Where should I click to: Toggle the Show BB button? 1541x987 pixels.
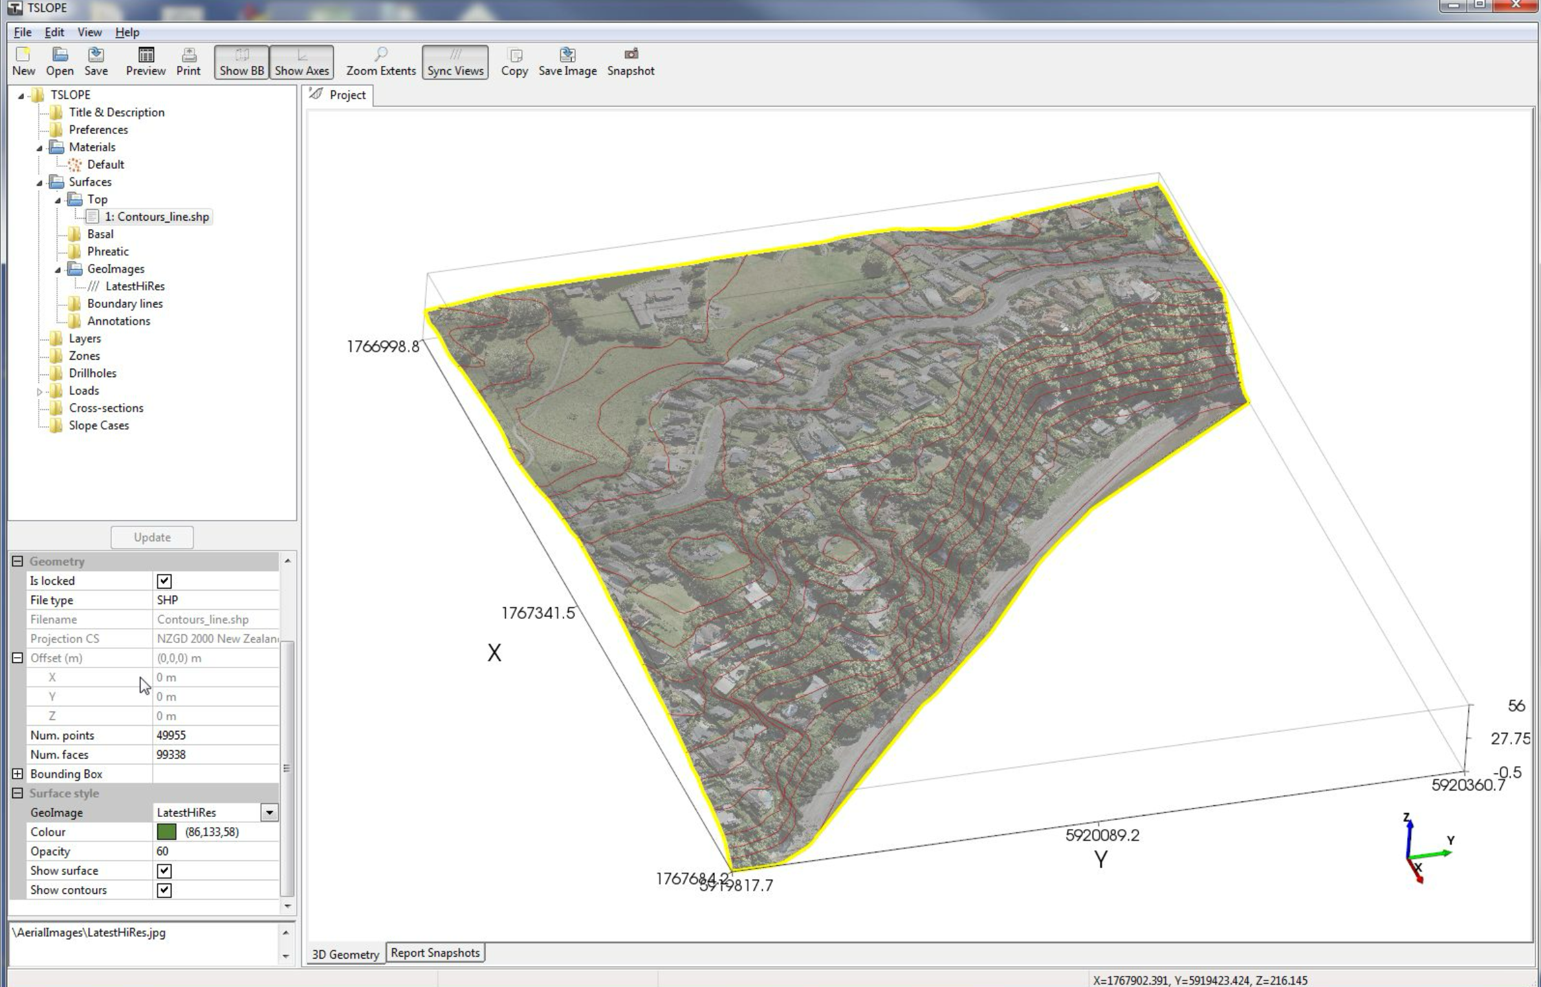241,61
